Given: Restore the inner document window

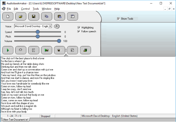Looking at the screenshot, I should tap(170, 9).
